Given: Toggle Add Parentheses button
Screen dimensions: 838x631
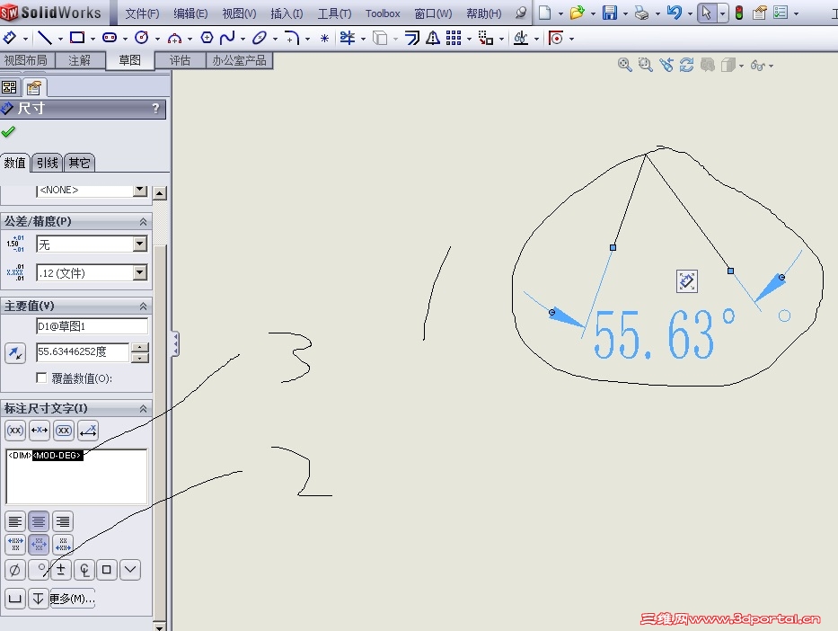Looking at the screenshot, I should point(15,431).
